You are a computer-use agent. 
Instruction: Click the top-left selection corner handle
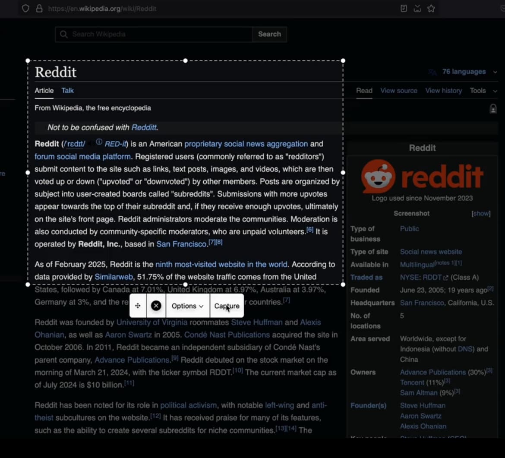[28, 60]
